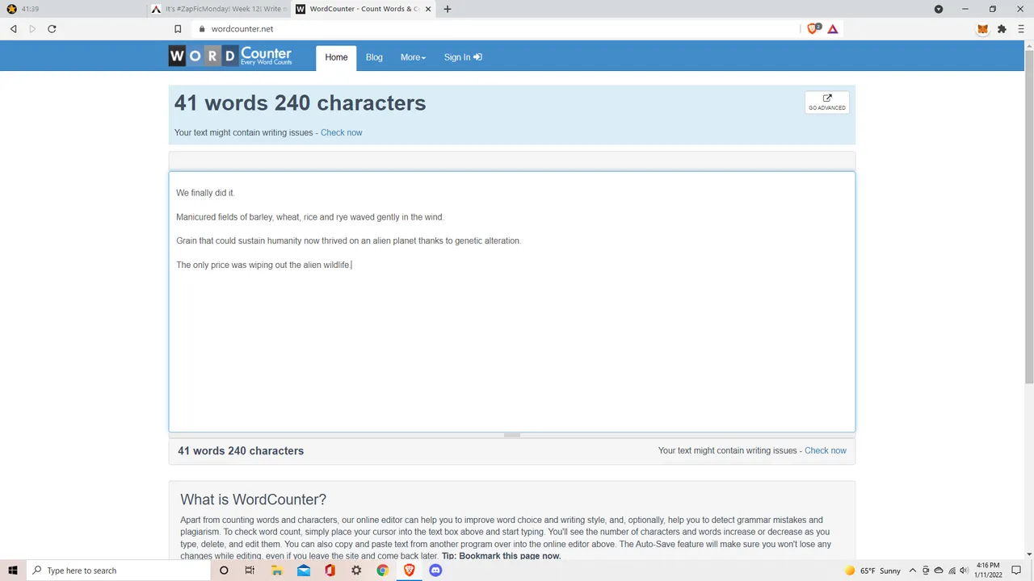The image size is (1034, 581).
Task: Open a new browser tab
Action: [x=448, y=9]
